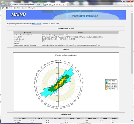Image resolution: width=134 pixels, height=124 pixels.
Task: Click the cyan V4 (> 3.9) legend swatch
Action: 106,81
